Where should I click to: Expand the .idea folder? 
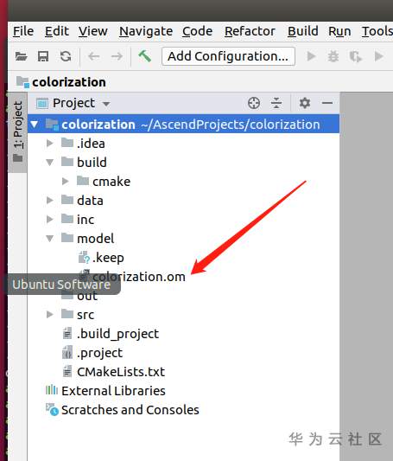pyautogui.click(x=49, y=144)
